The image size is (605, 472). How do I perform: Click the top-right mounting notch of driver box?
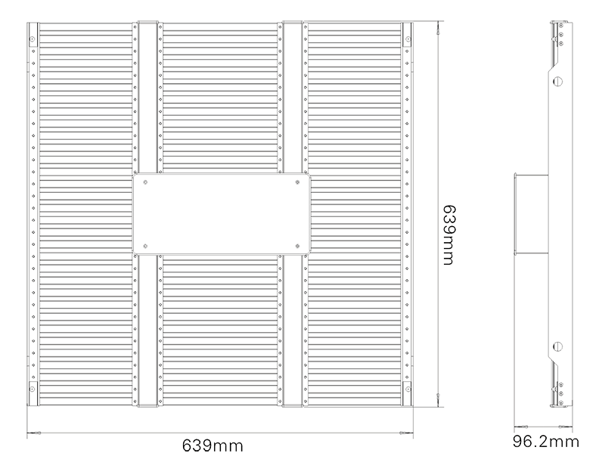coord(296,186)
